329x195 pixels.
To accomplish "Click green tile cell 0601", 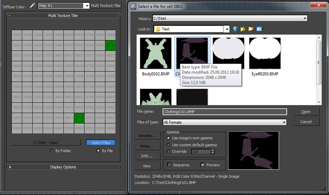I will pos(79,118).
